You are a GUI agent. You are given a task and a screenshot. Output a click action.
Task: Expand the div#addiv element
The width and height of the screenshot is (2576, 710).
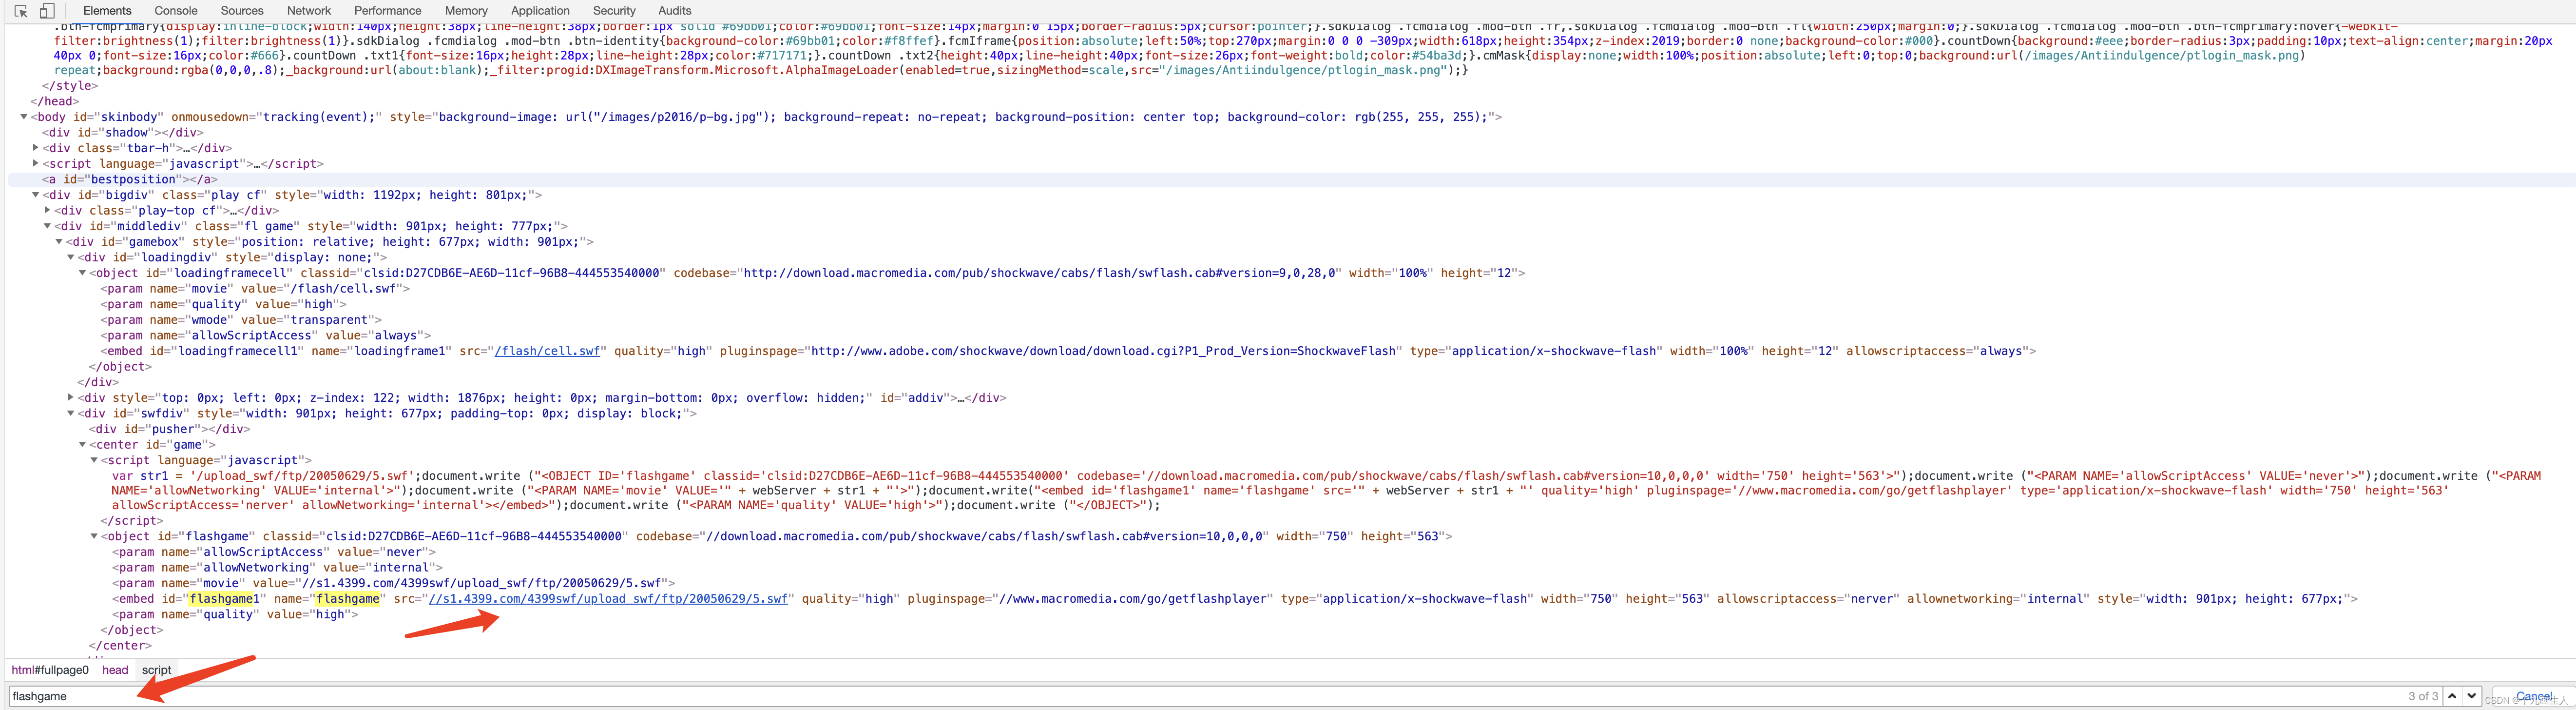click(x=71, y=397)
